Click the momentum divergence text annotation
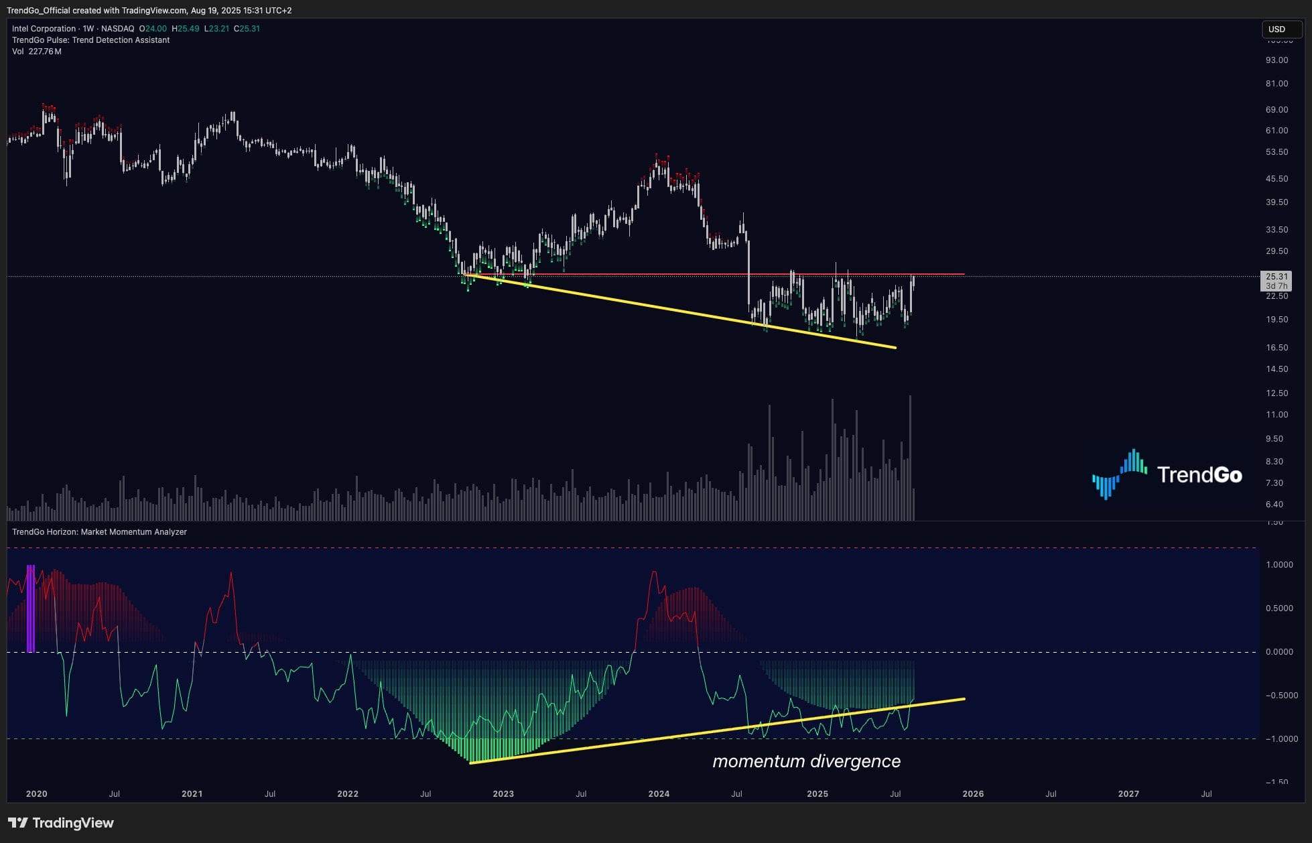 806,761
